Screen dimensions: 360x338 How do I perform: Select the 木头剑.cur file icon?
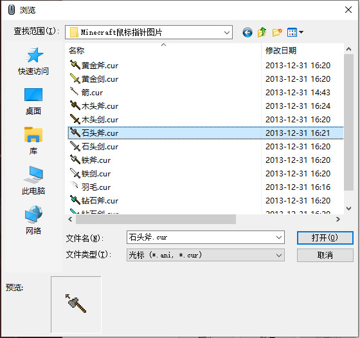click(x=75, y=119)
